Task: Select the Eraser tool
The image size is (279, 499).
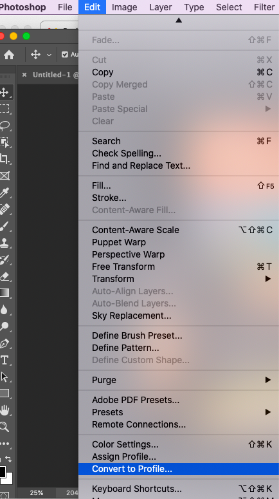Action: [4, 276]
